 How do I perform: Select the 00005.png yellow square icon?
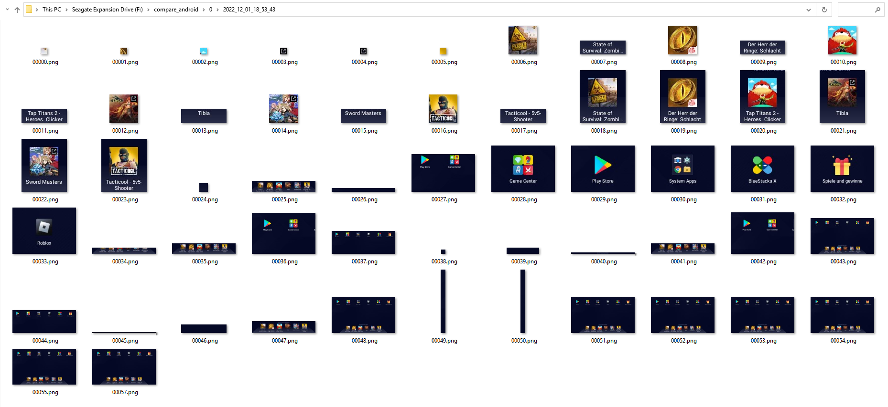pyautogui.click(x=443, y=51)
